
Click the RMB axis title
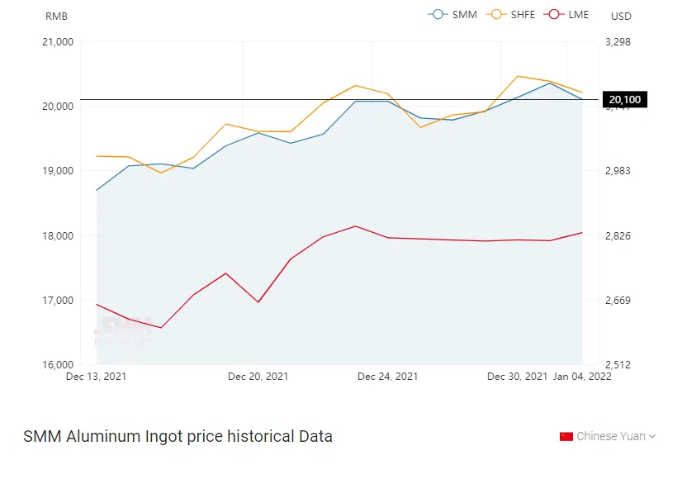tap(56, 17)
